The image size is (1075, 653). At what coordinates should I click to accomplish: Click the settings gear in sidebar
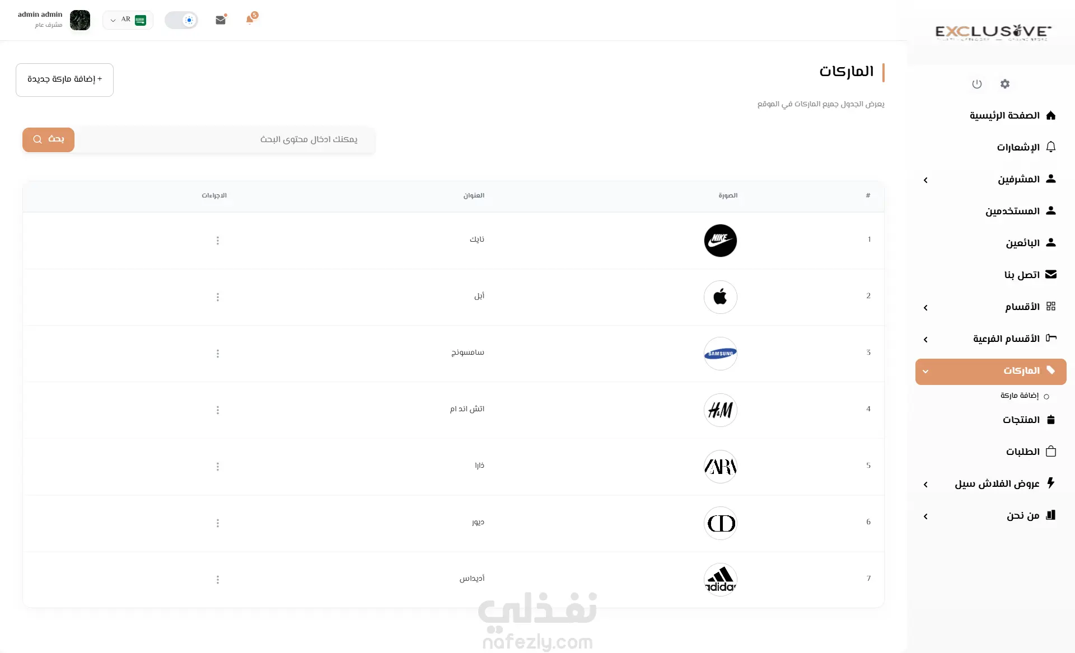(x=1005, y=84)
